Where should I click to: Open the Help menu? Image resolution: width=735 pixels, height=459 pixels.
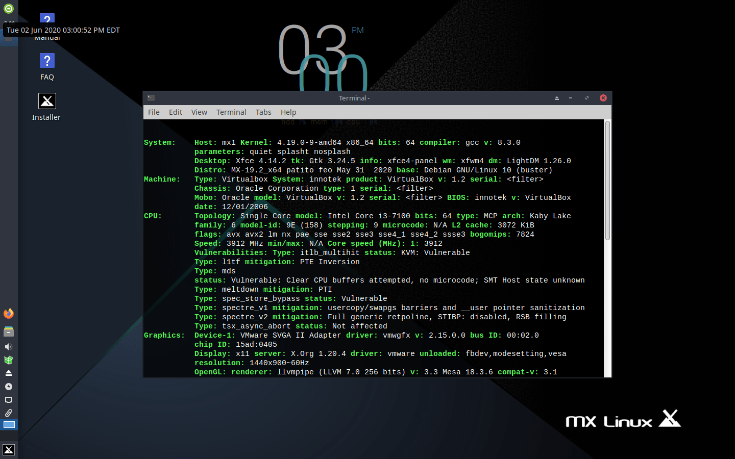coord(288,112)
